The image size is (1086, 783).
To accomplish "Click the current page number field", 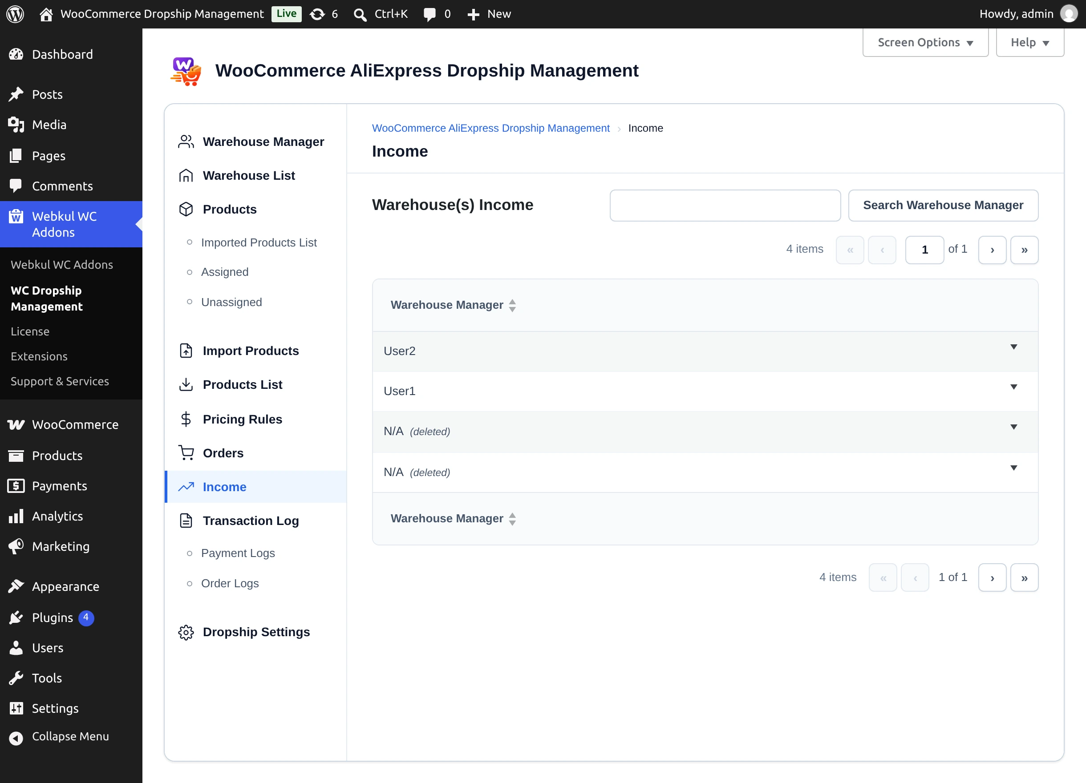I will point(924,250).
